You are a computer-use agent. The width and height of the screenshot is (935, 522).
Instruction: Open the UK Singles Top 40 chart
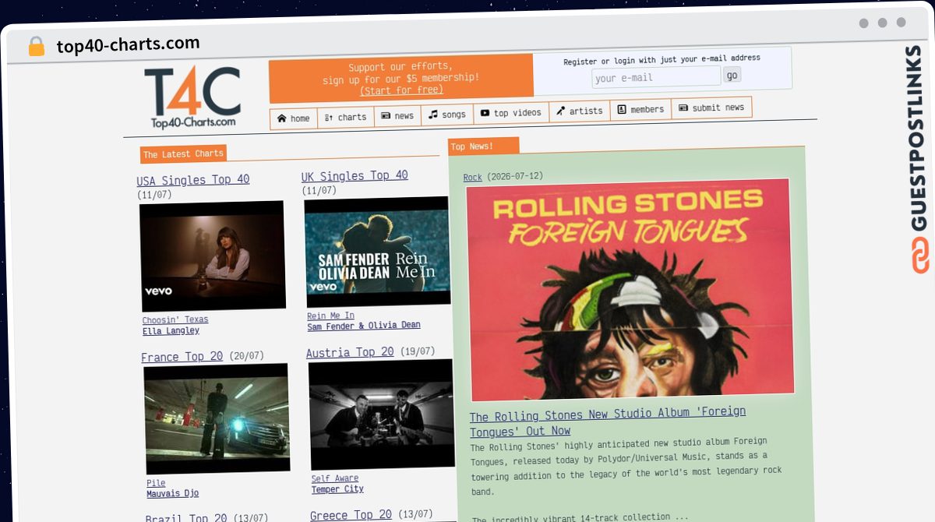[355, 176]
